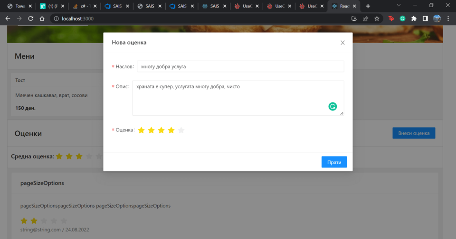Click the Наслов title input field
The height and width of the screenshot is (239, 456).
coord(240,66)
